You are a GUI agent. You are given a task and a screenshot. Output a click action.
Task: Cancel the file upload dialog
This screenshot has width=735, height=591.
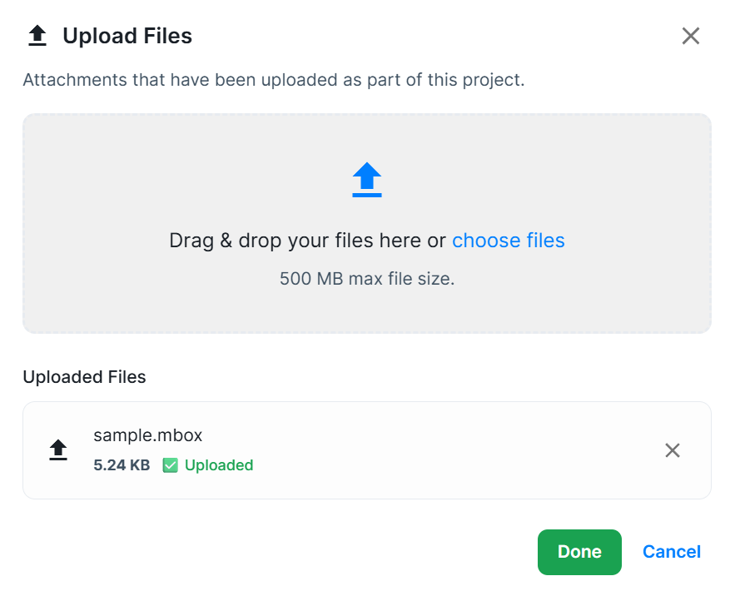pos(671,552)
